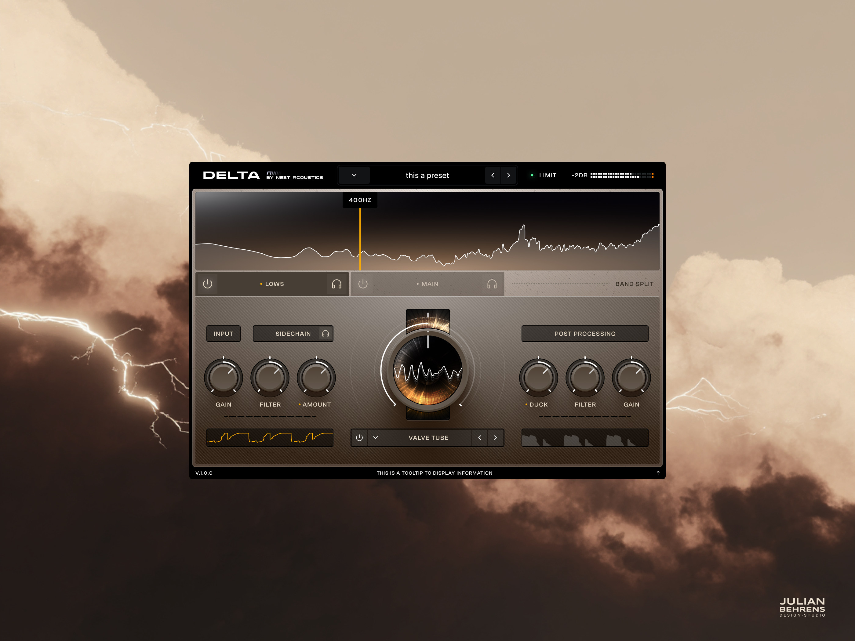The image size is (855, 641).
Task: Select the LOWS band tab
Action: [272, 284]
